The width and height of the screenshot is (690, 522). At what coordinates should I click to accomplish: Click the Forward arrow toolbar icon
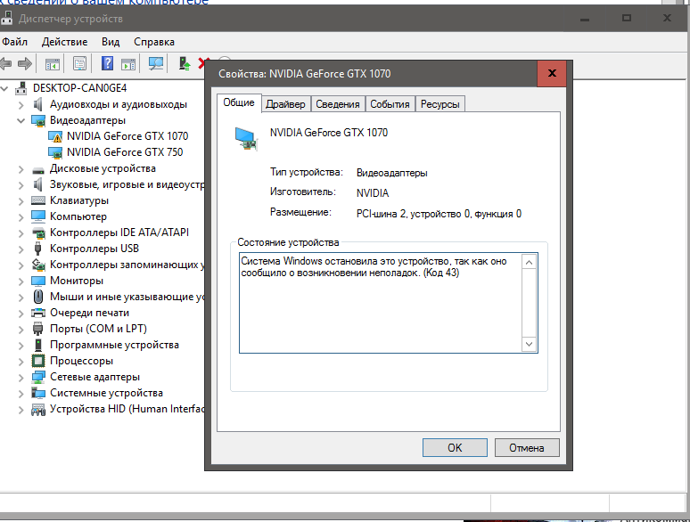pos(25,64)
